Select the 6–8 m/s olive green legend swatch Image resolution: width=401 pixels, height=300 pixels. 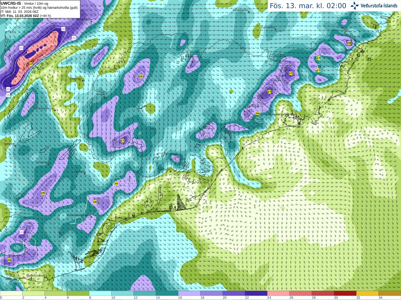[x=78, y=293]
